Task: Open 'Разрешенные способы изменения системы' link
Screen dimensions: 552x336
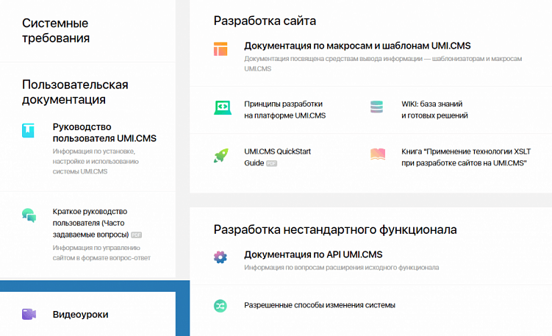Action: 320,305
